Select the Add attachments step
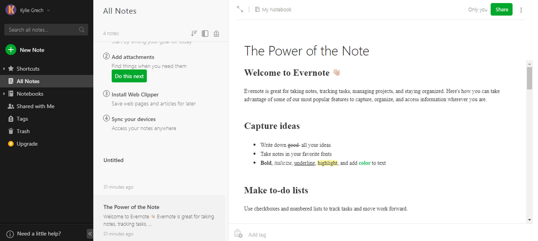The height and width of the screenshot is (241, 538). click(x=133, y=57)
